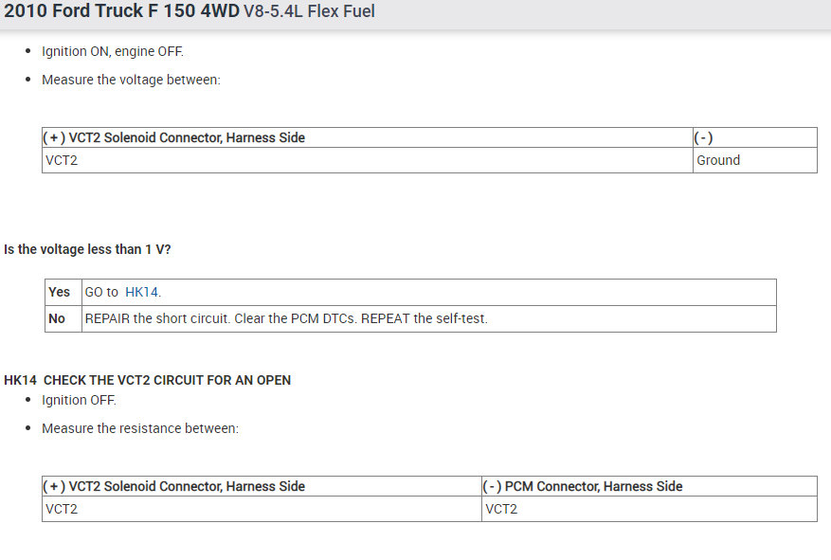
Task: Click the 2010 Ford Truck F 150 4WD title
Action: (122, 12)
